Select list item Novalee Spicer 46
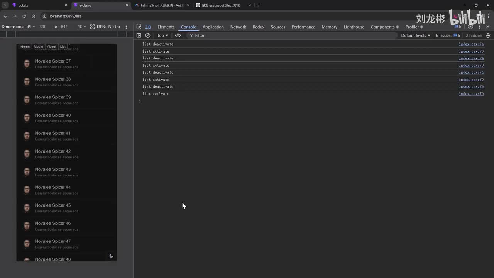The image size is (494, 278). tap(66, 226)
